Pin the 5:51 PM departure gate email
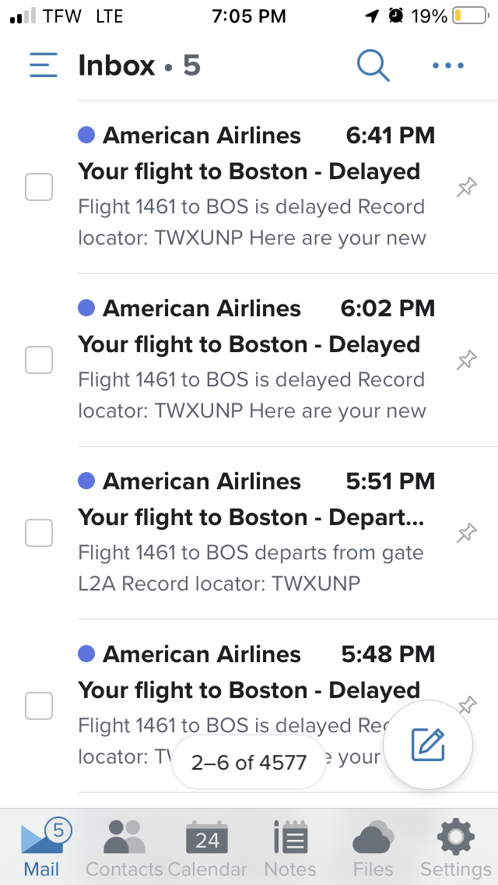This screenshot has height=885, width=498. [467, 533]
